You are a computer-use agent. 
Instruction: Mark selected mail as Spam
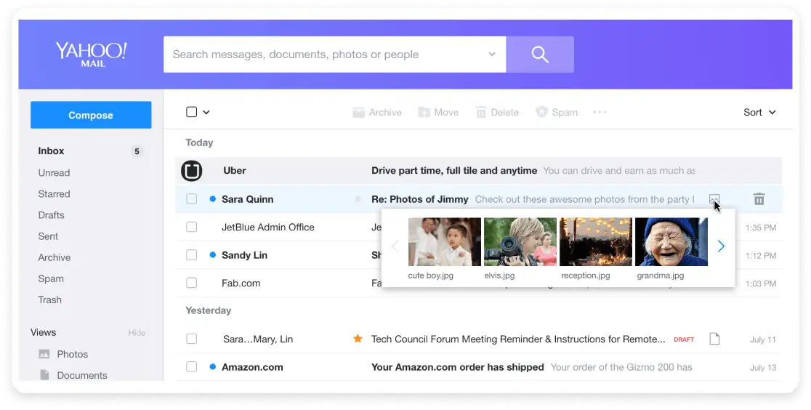pos(557,113)
